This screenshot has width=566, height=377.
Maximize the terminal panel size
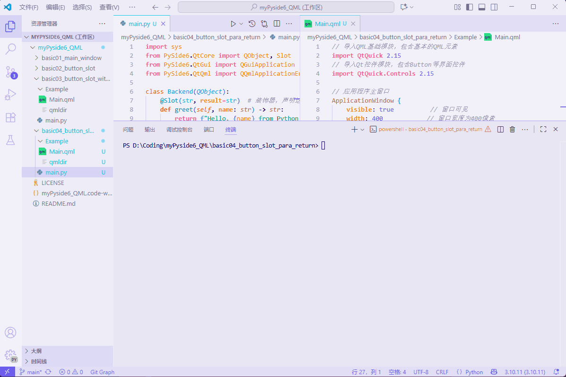click(x=543, y=129)
